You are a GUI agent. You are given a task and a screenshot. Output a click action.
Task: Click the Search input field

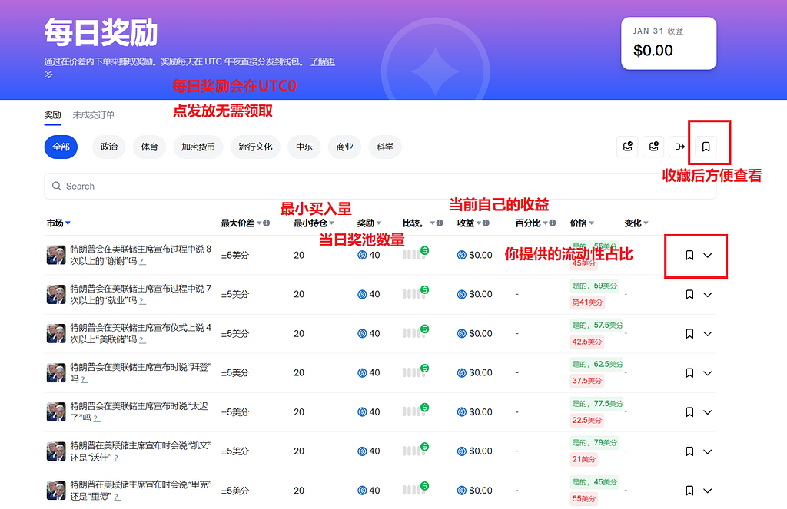pyautogui.click(x=380, y=187)
